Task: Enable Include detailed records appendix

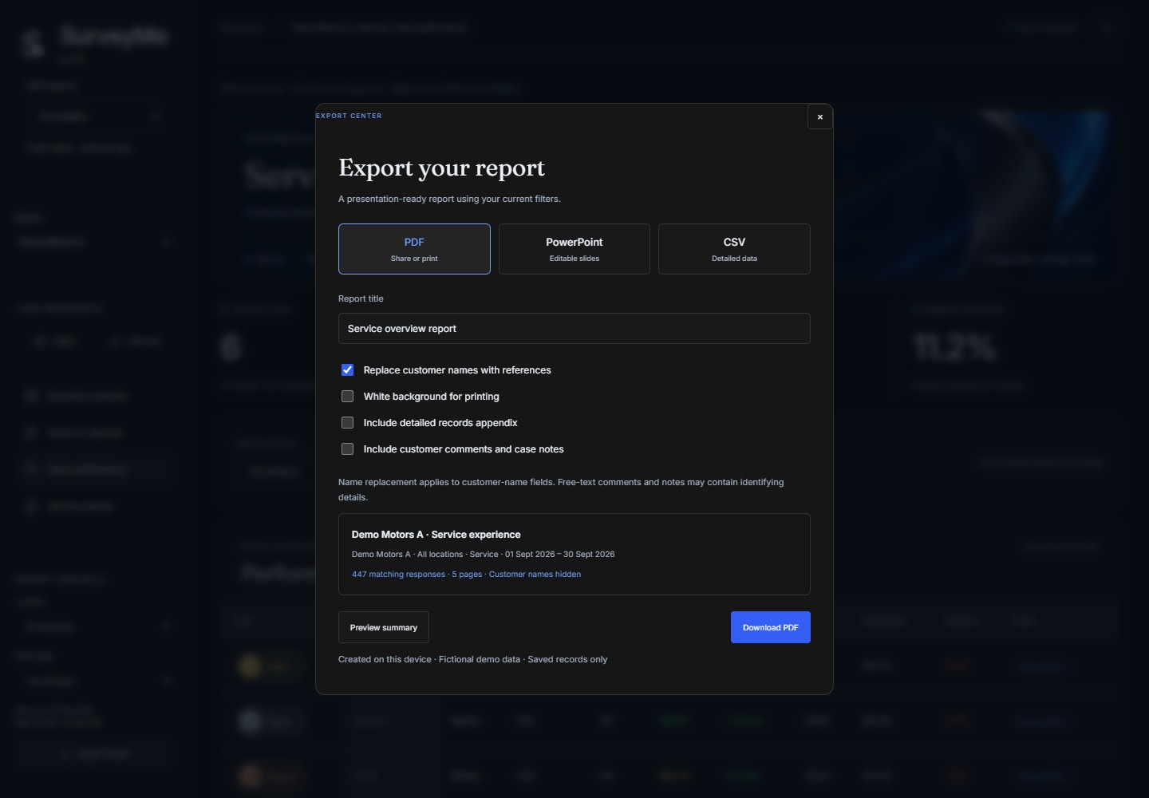Action: [x=348, y=423]
